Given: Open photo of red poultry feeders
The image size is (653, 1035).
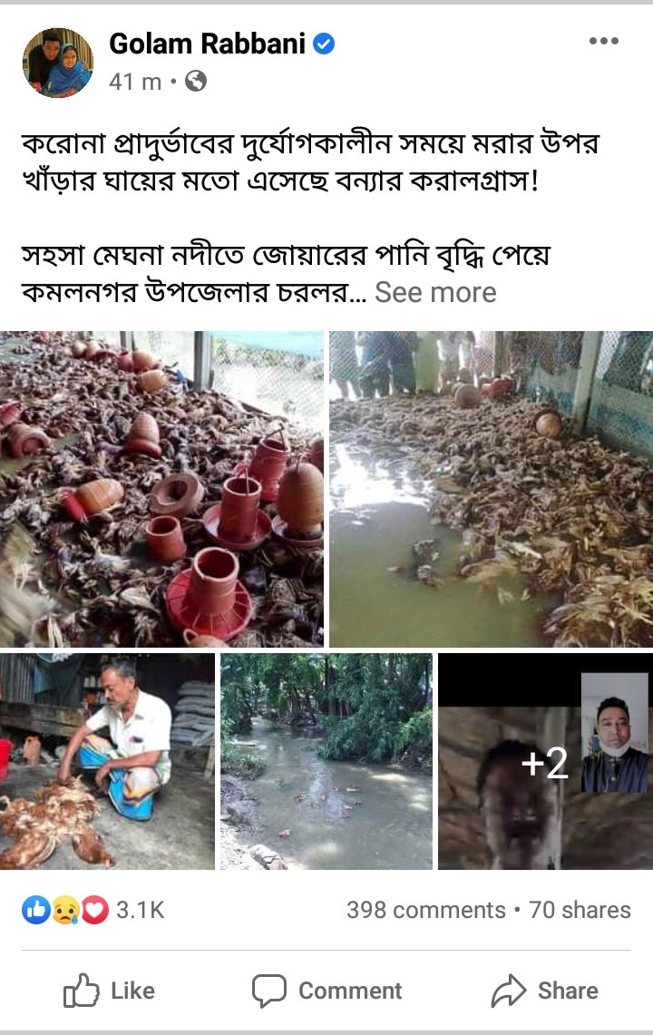Looking at the screenshot, I should point(161,489).
